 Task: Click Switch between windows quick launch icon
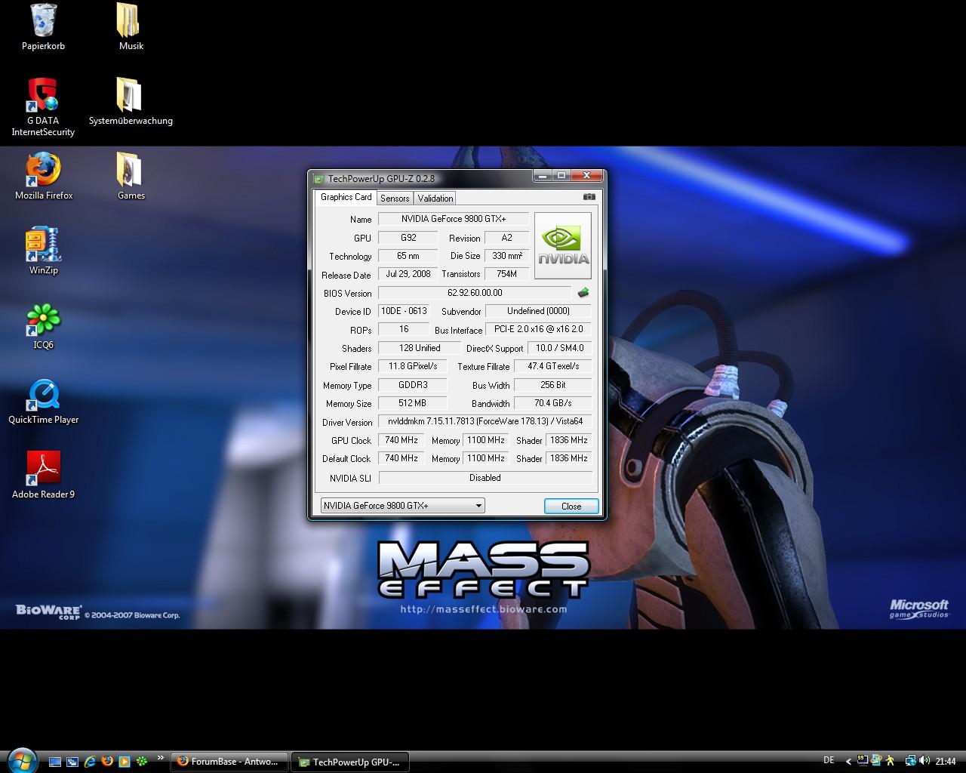tap(72, 762)
